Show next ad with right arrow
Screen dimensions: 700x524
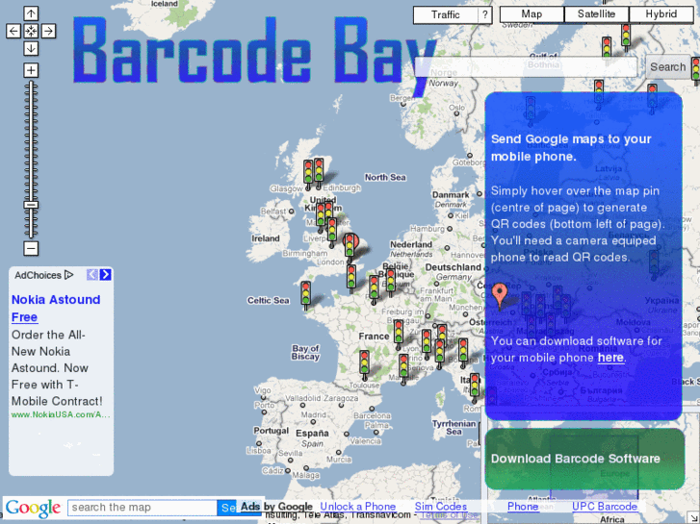tap(105, 275)
